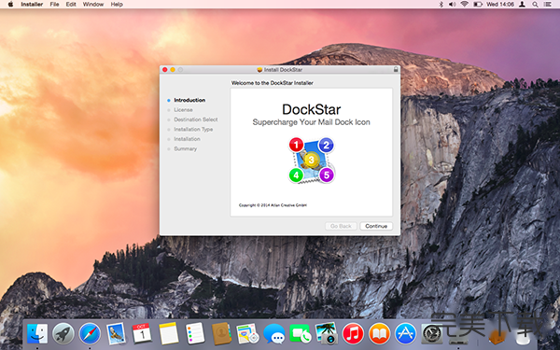Click the Go Back button

[341, 226]
